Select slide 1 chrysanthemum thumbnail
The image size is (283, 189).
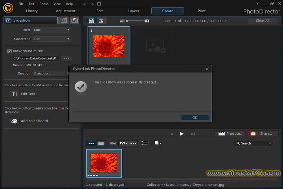coord(109,46)
